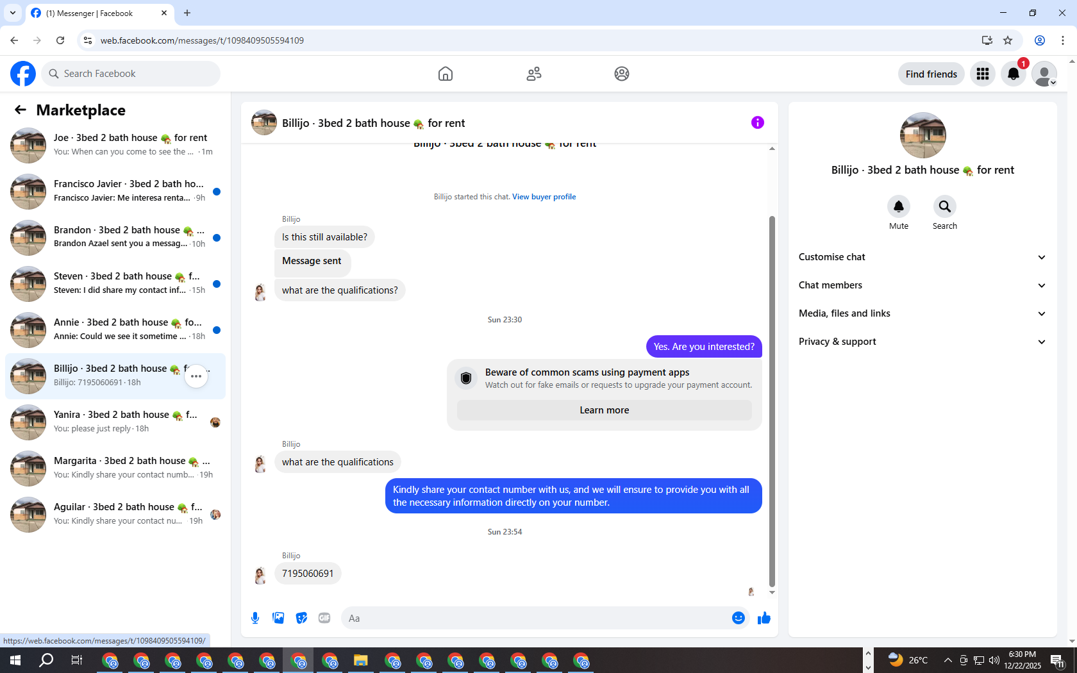Viewport: 1077px width, 673px height.
Task: Open the notifications bell
Action: click(x=1014, y=74)
